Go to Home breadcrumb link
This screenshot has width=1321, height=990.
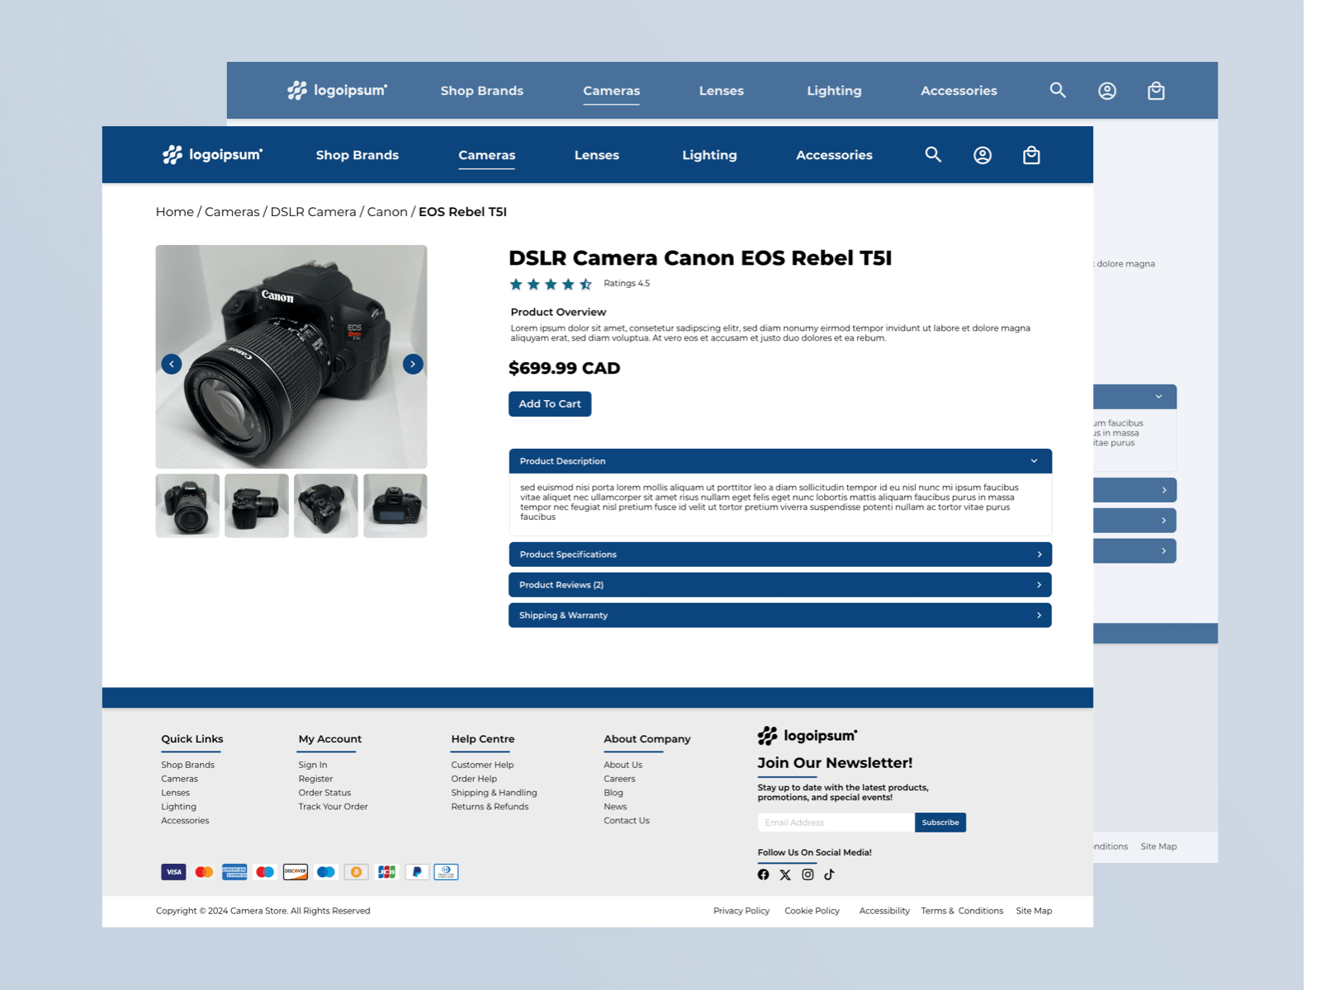[x=175, y=212]
